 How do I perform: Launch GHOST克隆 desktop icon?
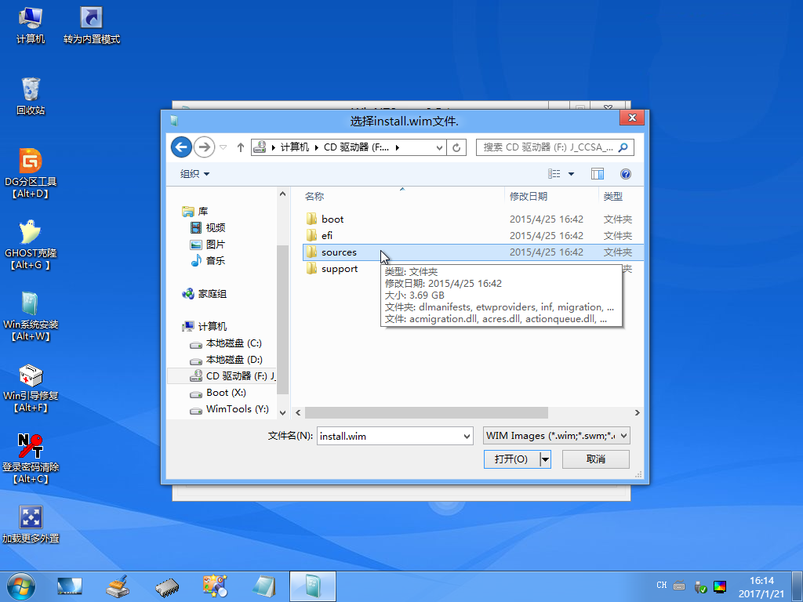[31, 245]
